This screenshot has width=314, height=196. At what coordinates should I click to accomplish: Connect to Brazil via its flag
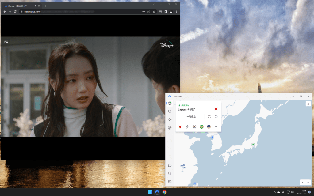click(x=202, y=127)
